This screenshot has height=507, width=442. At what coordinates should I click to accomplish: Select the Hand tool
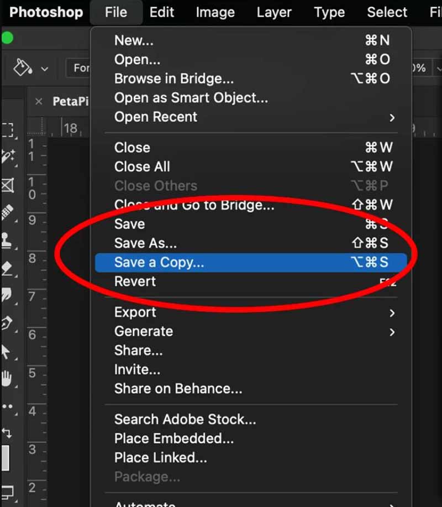(x=8, y=380)
